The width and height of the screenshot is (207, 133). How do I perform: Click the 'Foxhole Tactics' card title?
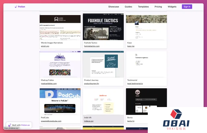pyautogui.click(x=91, y=43)
